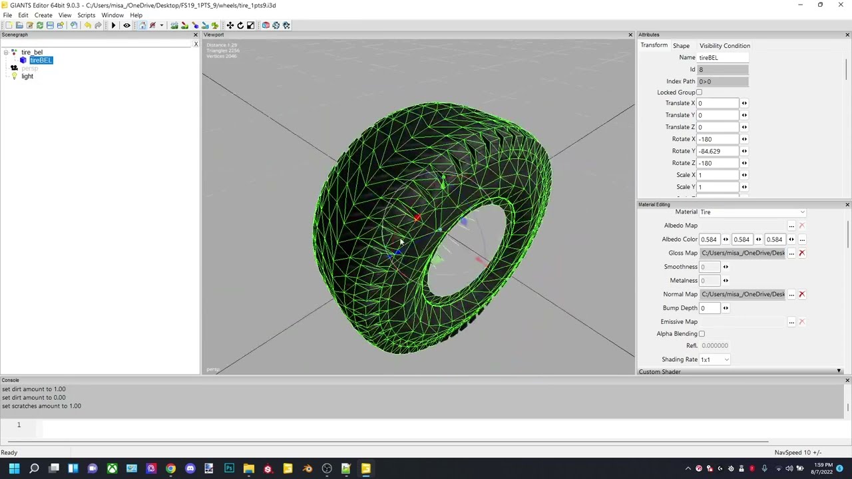The height and width of the screenshot is (479, 852).
Task: Remove the Normal Map with red X
Action: coord(802,294)
